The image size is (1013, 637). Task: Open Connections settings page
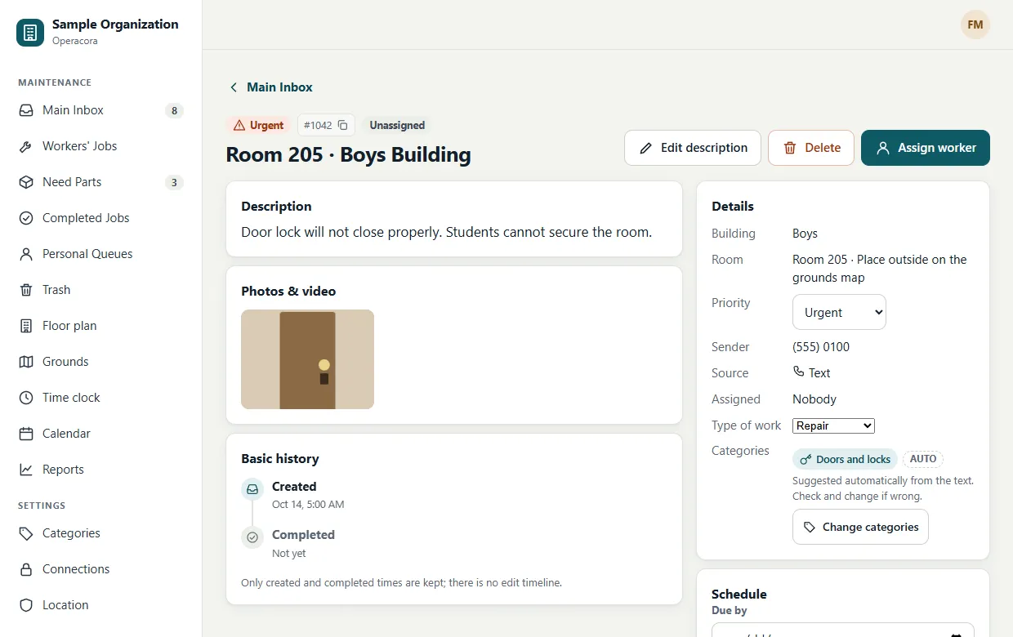click(x=101, y=569)
